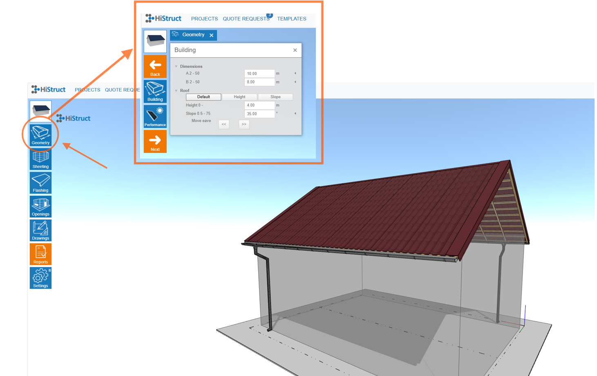Select the Sheeting tool icon

click(x=40, y=159)
